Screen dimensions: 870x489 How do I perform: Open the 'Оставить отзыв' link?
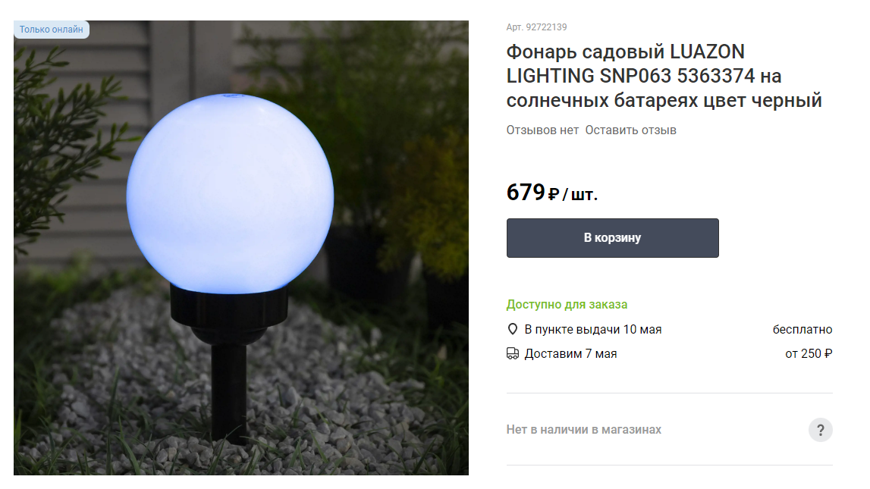pos(630,130)
